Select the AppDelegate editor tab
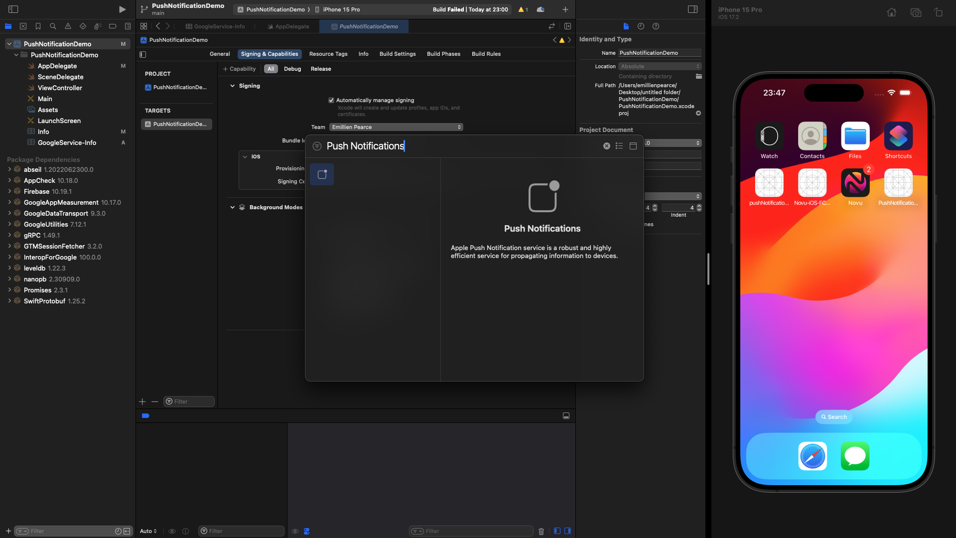This screenshot has height=538, width=956. pos(288,26)
